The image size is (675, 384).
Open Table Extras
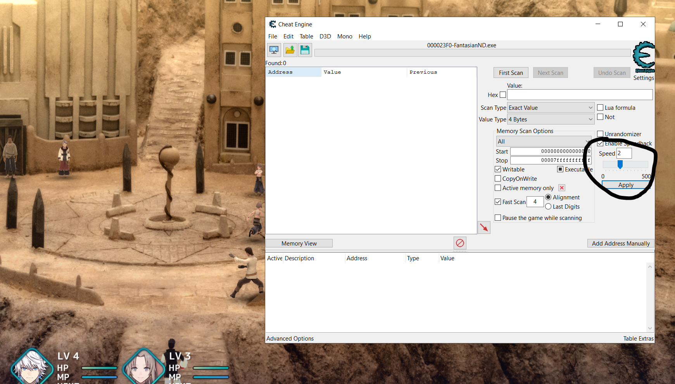tap(639, 338)
